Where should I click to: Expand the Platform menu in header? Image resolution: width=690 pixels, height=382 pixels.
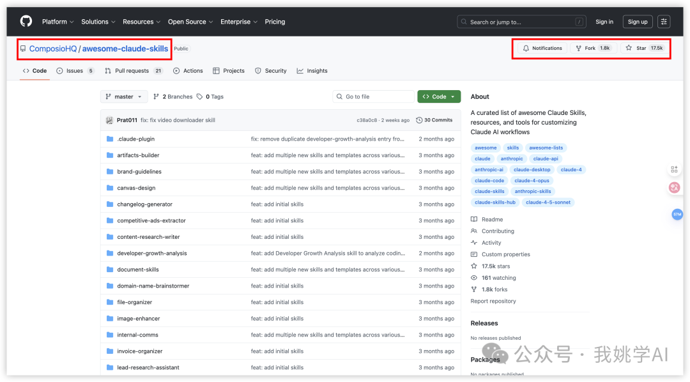[x=57, y=22]
